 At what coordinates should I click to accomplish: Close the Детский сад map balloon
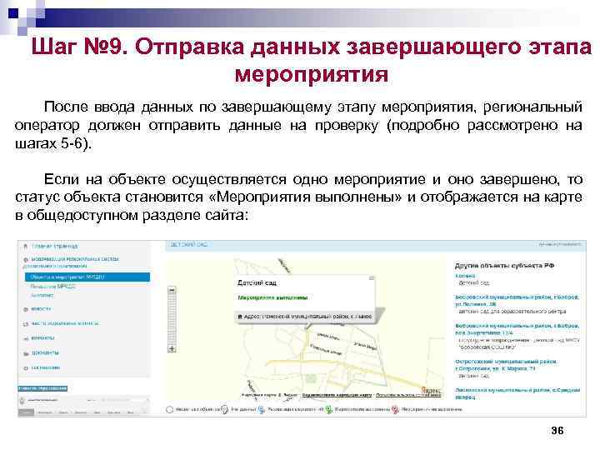(371, 278)
